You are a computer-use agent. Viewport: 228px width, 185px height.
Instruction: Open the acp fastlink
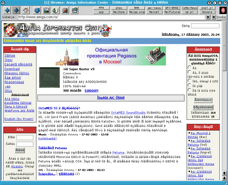click(x=101, y=12)
